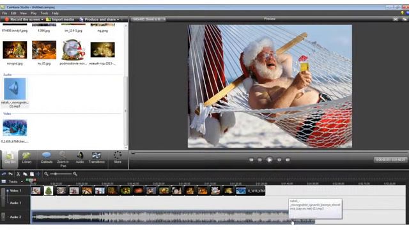Click the f394.jpg file label
Screen dimensions: 409x230
44,31
